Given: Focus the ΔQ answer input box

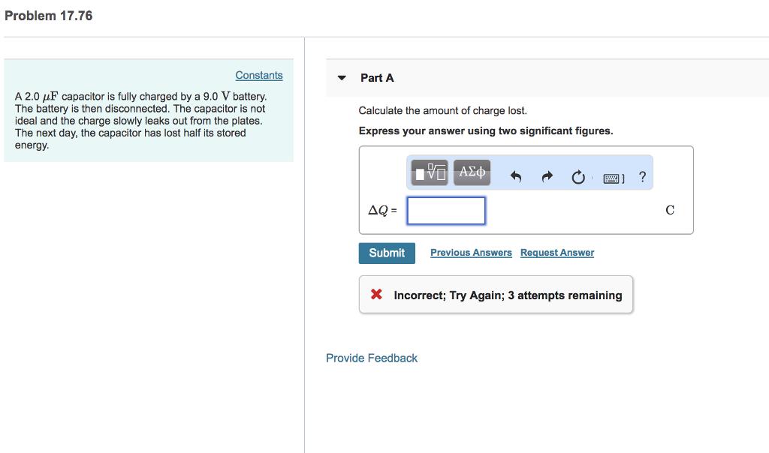Looking at the screenshot, I should click(446, 211).
